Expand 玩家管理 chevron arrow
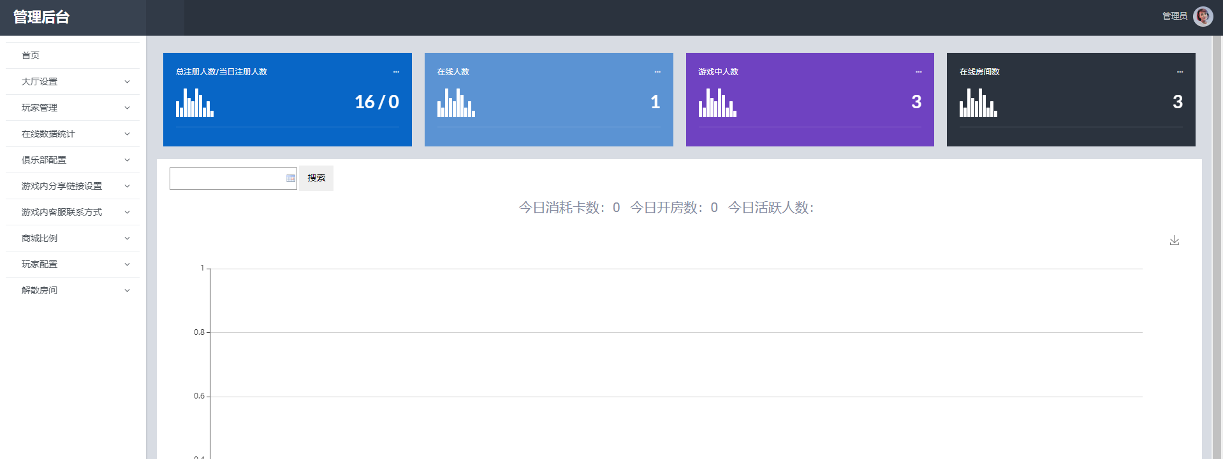The height and width of the screenshot is (459, 1223). coord(127,108)
